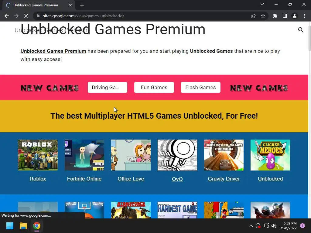
Task: Close the Unblocked Games Premium tab
Action: [70, 5]
